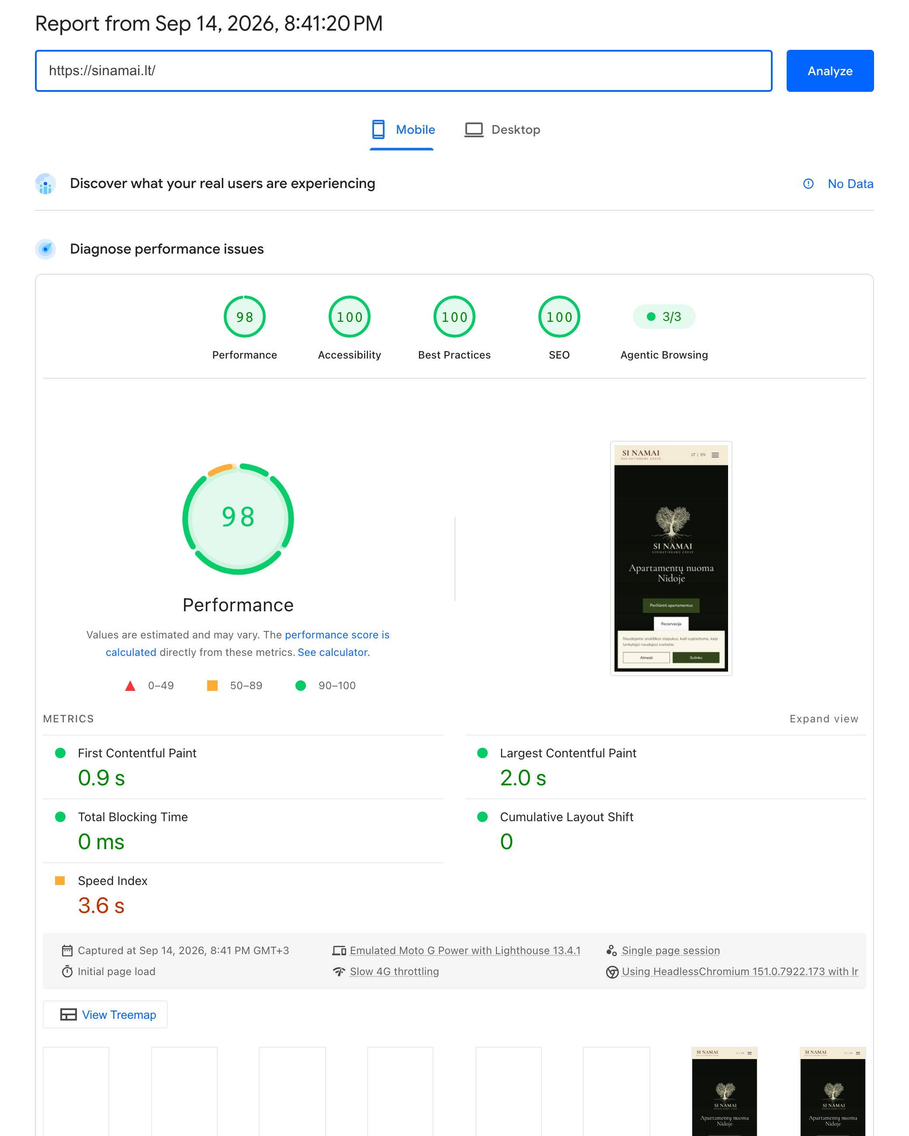Click the Mobile phone icon
The height and width of the screenshot is (1136, 909).
[378, 129]
